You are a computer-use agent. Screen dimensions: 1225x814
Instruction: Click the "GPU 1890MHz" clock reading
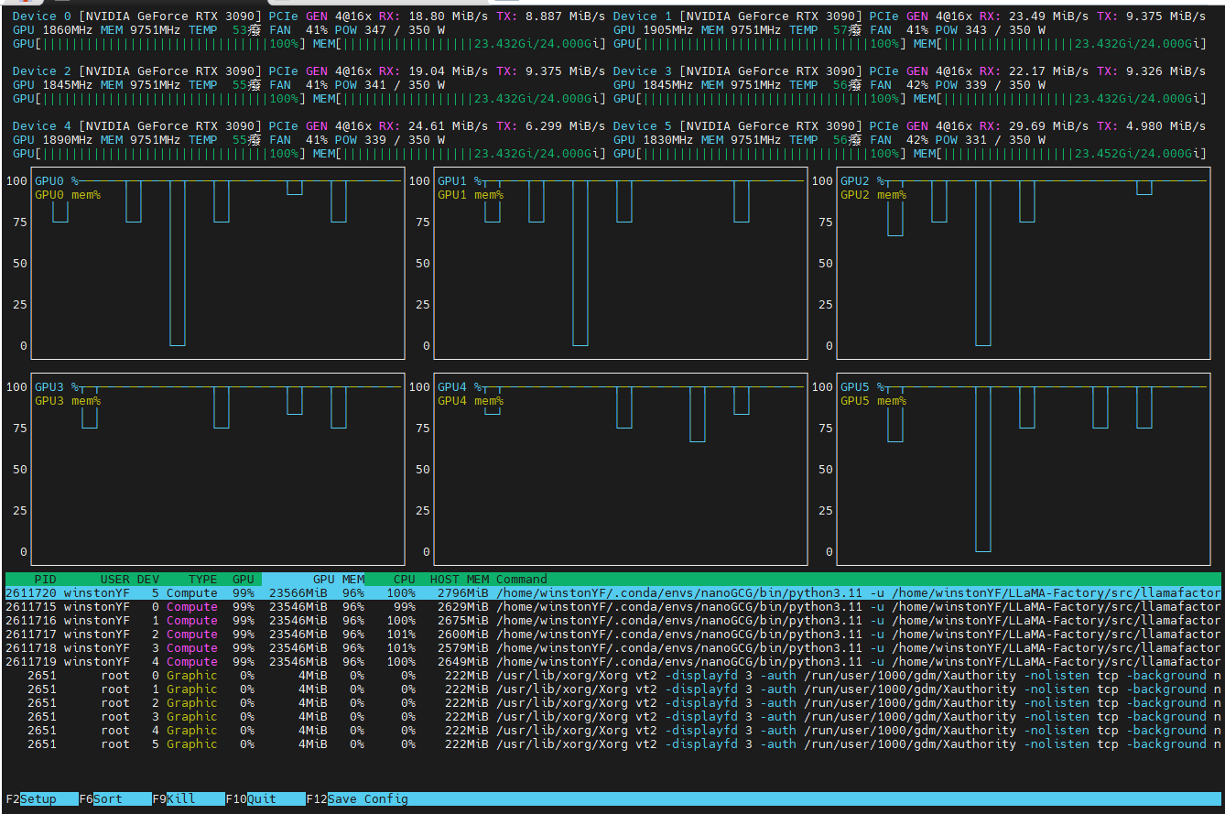pyautogui.click(x=53, y=140)
